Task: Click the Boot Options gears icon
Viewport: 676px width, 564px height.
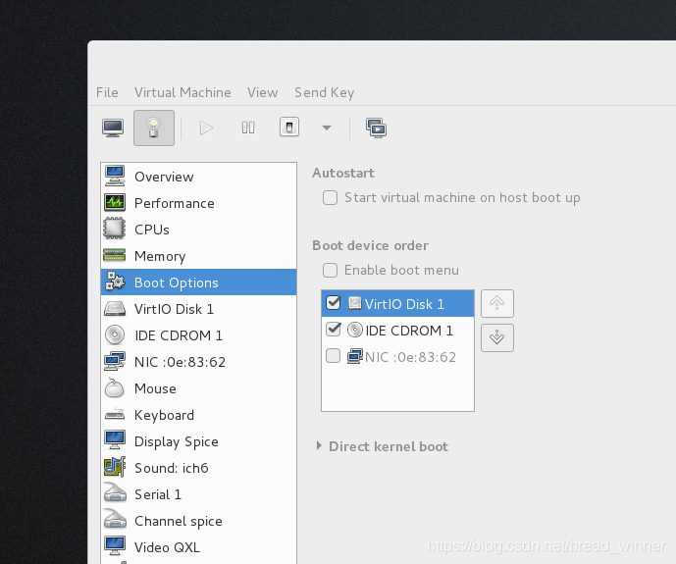Action: pos(115,281)
